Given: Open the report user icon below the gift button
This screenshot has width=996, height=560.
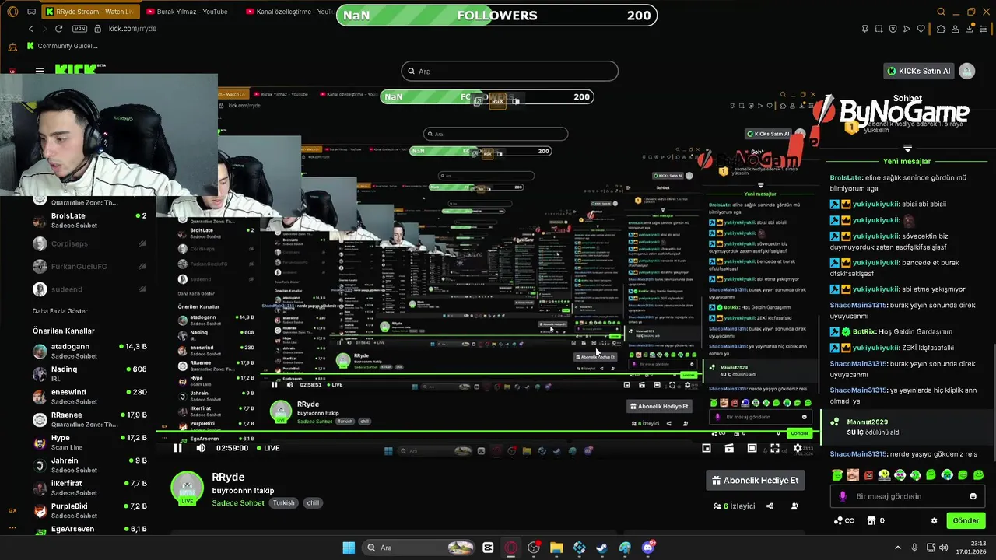Looking at the screenshot, I should tap(794, 506).
